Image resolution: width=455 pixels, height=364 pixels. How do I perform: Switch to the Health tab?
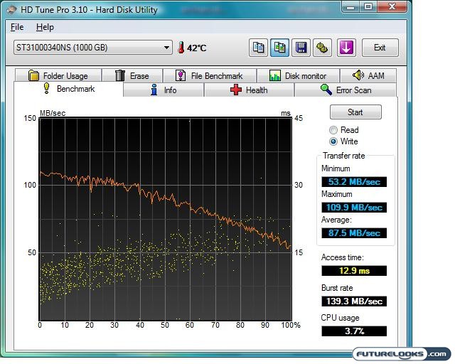coord(249,90)
